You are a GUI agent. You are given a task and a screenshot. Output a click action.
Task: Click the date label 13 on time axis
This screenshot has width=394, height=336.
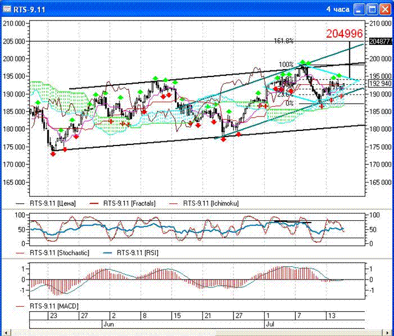332,315
